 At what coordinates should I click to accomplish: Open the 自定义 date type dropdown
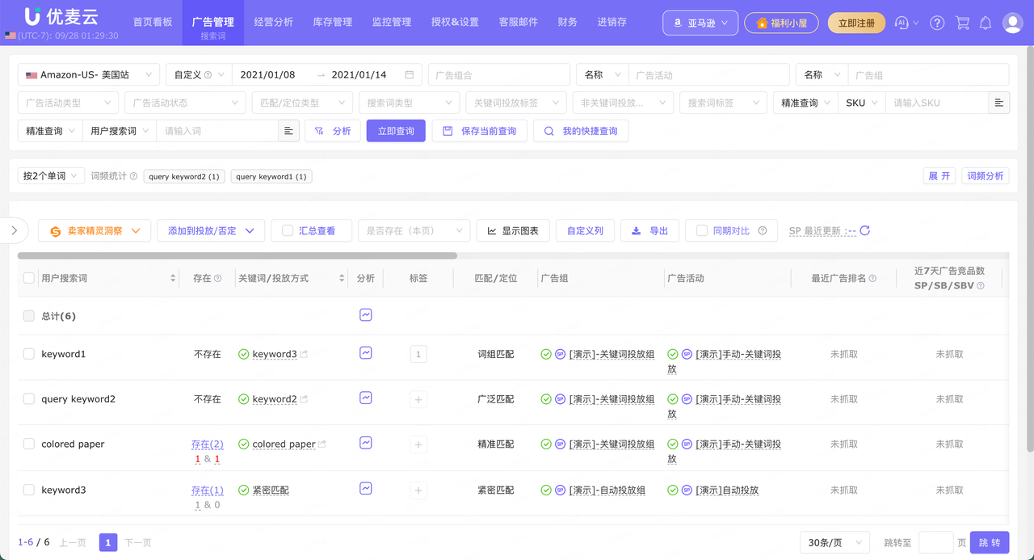[x=198, y=74]
